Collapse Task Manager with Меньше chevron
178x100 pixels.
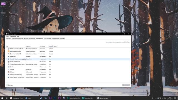(7, 85)
